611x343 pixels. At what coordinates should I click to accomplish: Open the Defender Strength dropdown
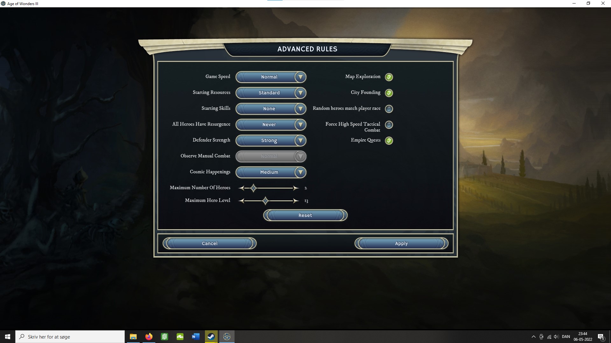271,140
